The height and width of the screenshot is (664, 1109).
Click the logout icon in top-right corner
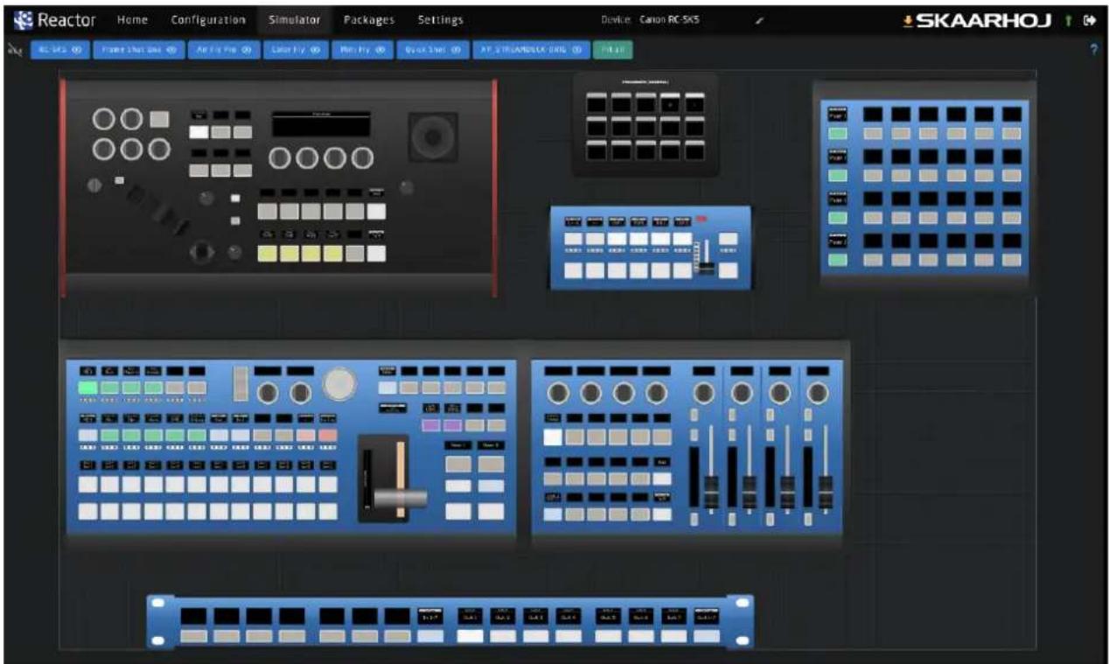point(1089,20)
